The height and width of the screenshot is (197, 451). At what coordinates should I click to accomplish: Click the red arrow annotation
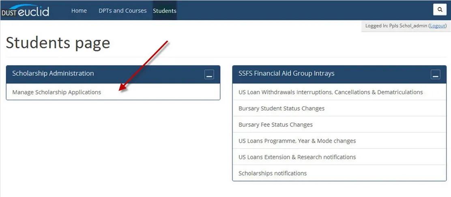[x=144, y=66]
